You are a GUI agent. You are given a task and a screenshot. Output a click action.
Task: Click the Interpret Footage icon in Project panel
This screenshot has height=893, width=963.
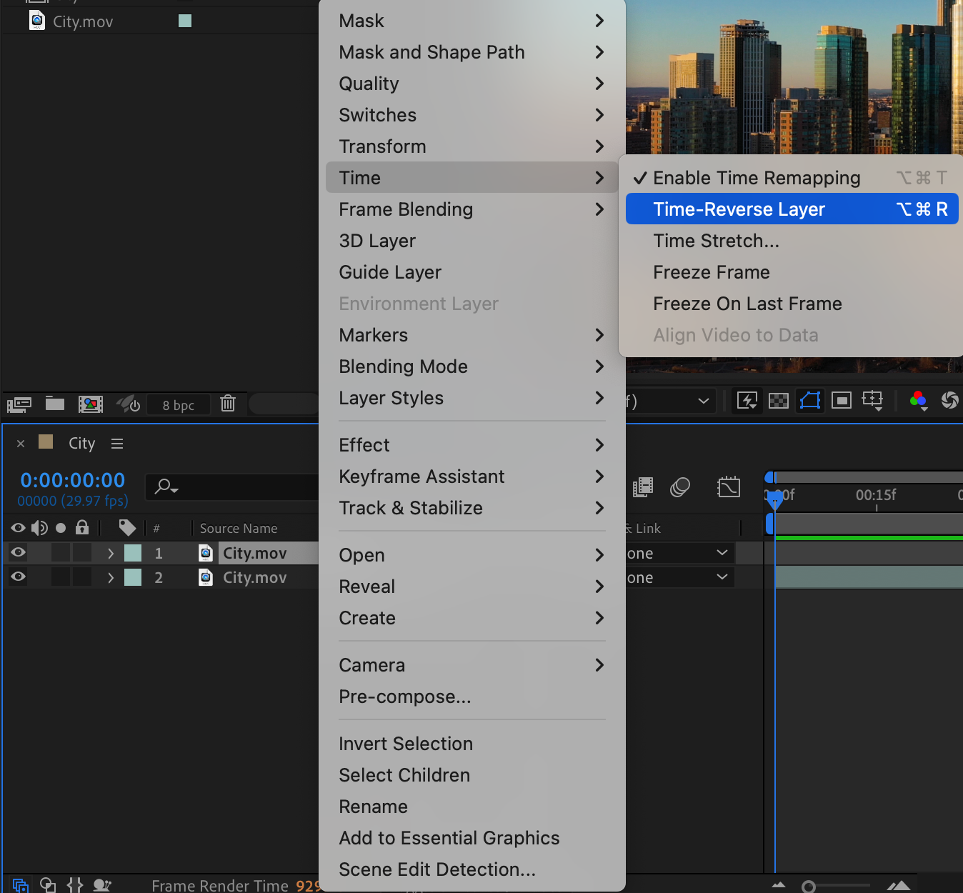point(19,404)
